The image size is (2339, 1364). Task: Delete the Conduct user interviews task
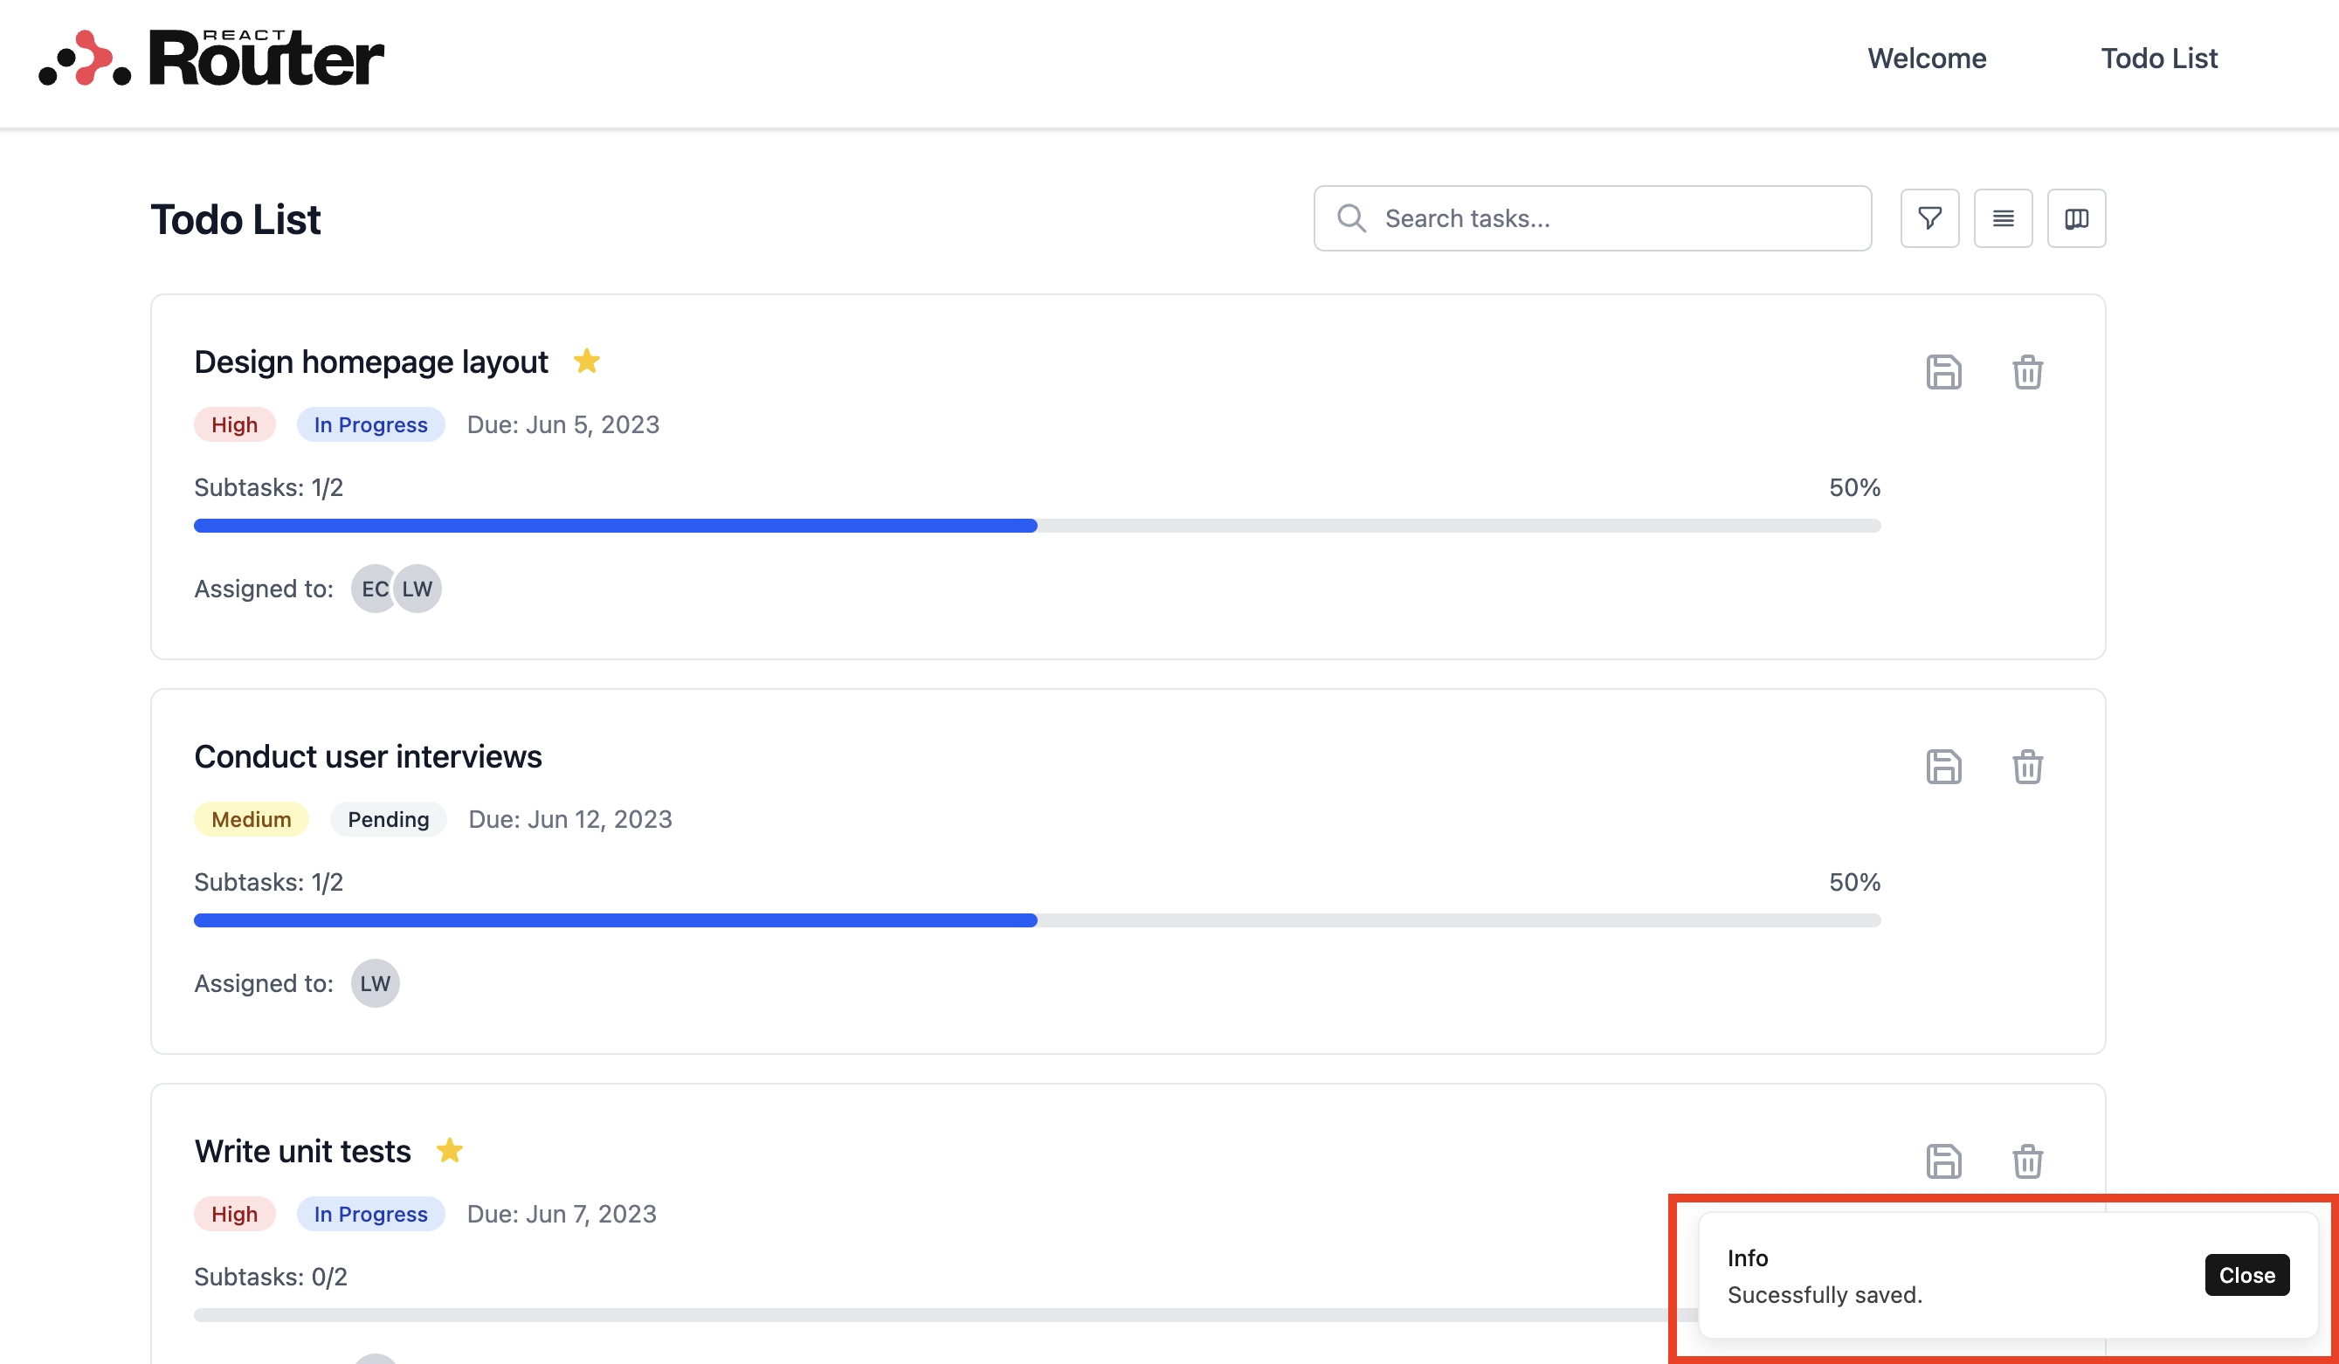(2026, 767)
